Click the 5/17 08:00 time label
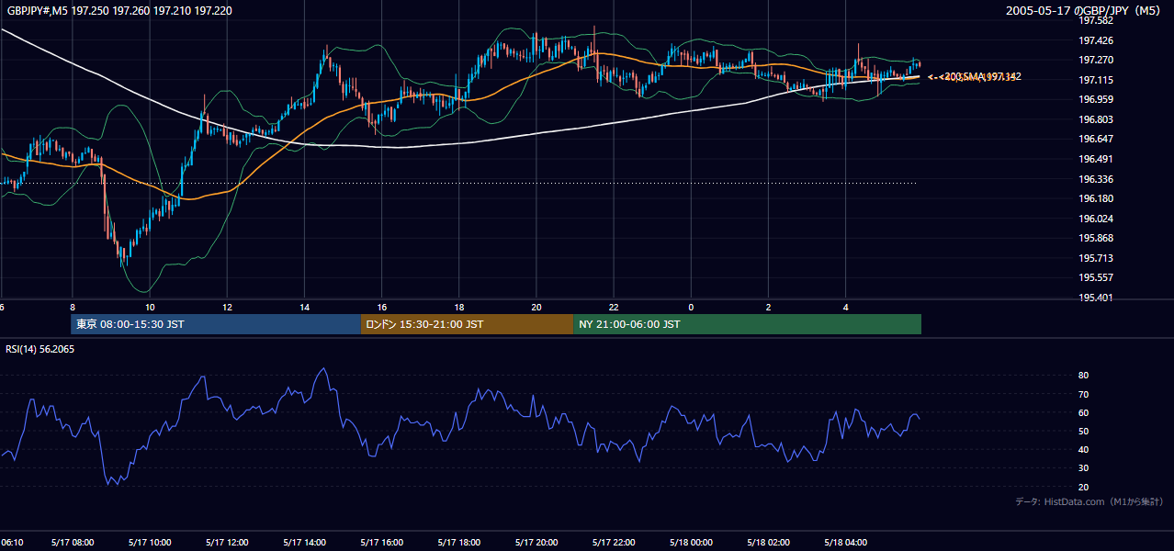The height and width of the screenshot is (551, 1174). point(73,543)
